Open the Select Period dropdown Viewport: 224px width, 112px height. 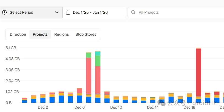coord(31,12)
